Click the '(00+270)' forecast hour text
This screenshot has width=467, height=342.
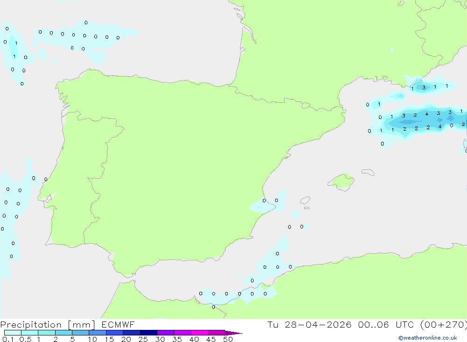[x=444, y=325]
